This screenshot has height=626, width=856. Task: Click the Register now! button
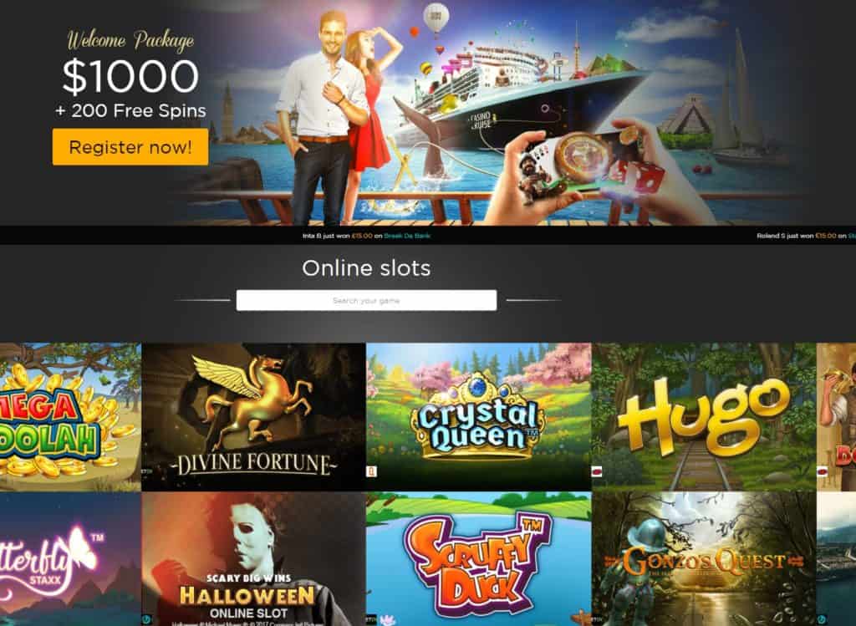click(x=130, y=147)
